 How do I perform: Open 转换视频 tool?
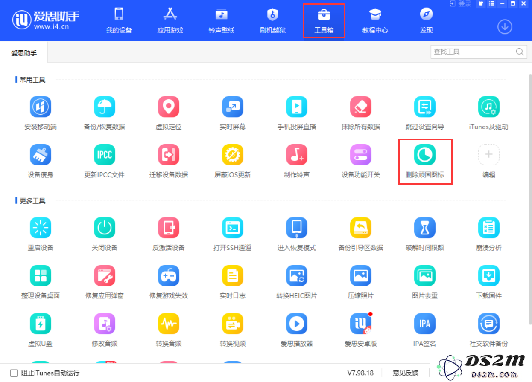pyautogui.click(x=233, y=330)
